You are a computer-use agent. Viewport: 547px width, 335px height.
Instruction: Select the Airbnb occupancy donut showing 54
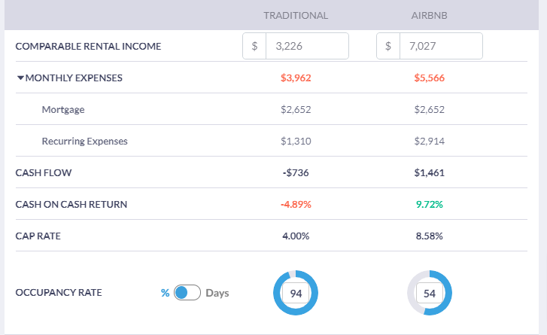pos(429,293)
